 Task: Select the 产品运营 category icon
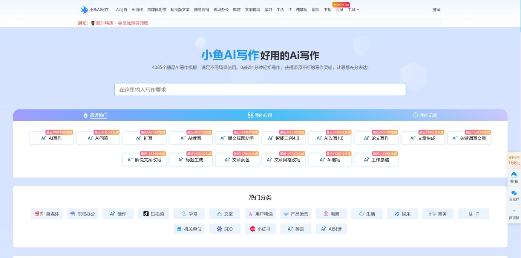pos(286,214)
